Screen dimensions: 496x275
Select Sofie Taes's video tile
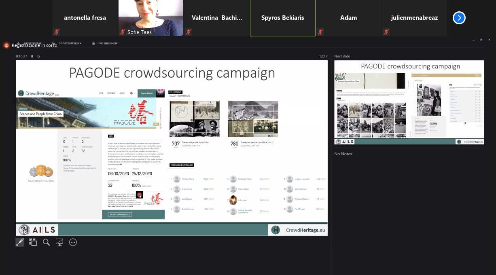point(151,18)
